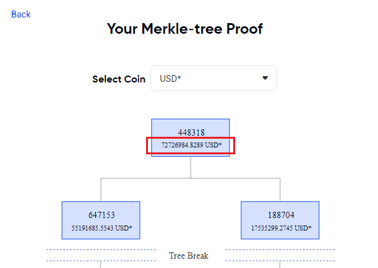This screenshot has height=268, width=378.
Task: Click the vertical connector below the root node
Action: coord(191,167)
